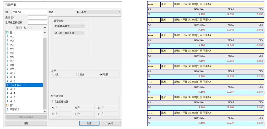Select the 三角 display radio button
The width and height of the screenshot is (267, 129).
point(78,74)
